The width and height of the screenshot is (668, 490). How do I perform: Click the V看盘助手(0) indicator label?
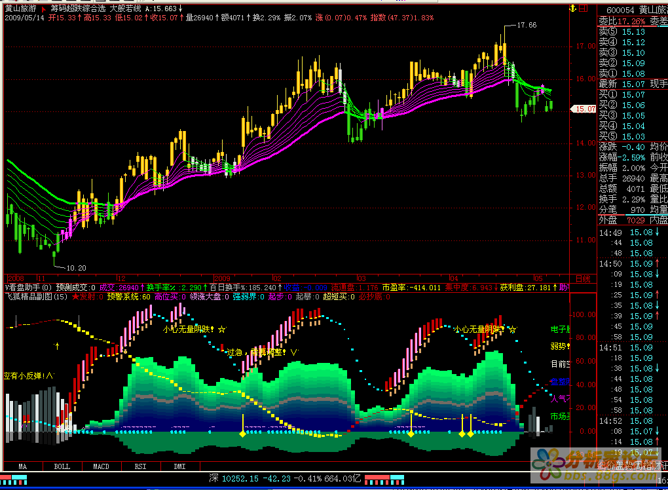coord(28,288)
